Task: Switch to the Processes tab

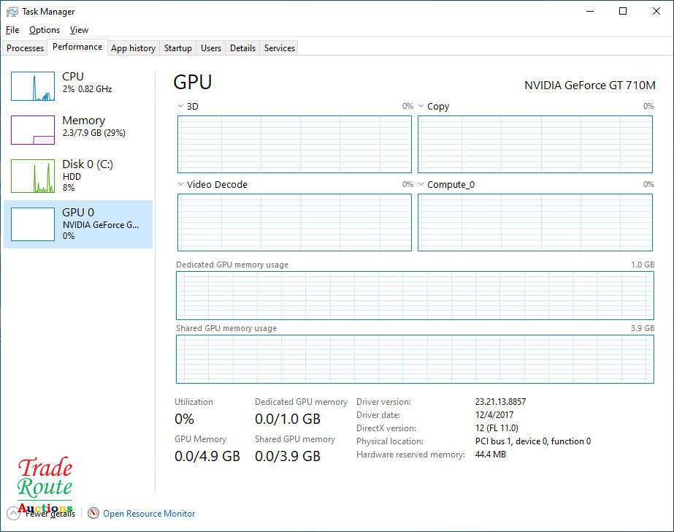Action: pyautogui.click(x=26, y=48)
